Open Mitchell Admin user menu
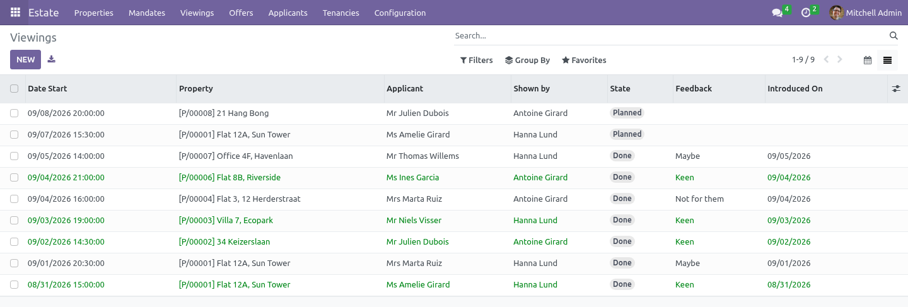 [865, 13]
